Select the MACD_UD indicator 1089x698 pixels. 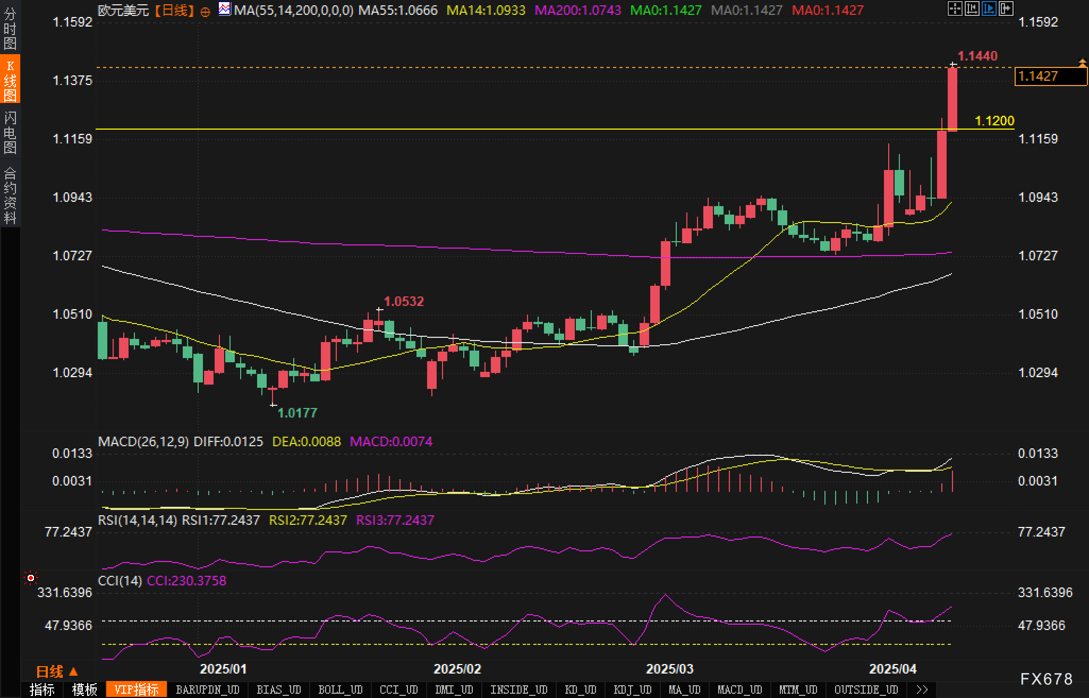[x=739, y=690]
